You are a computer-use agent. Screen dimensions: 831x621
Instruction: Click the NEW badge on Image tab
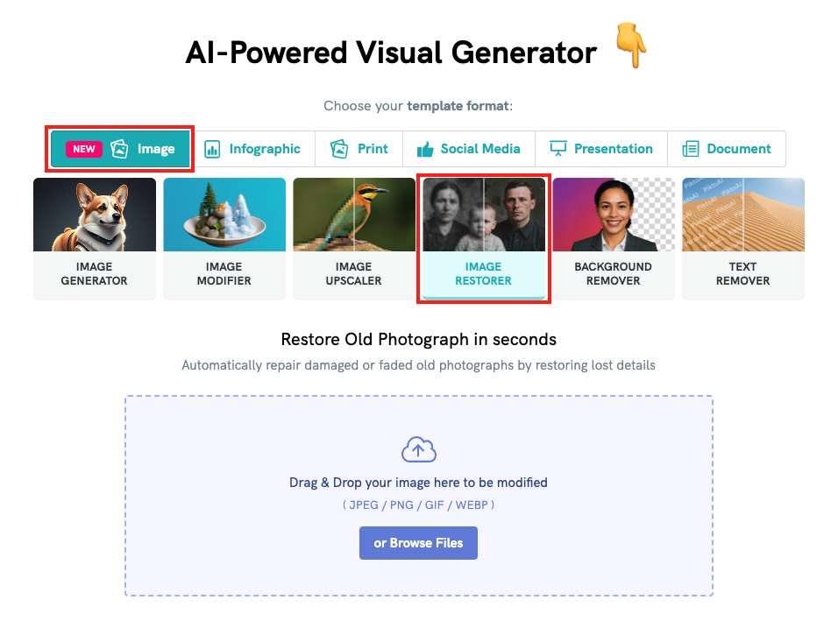coord(84,149)
